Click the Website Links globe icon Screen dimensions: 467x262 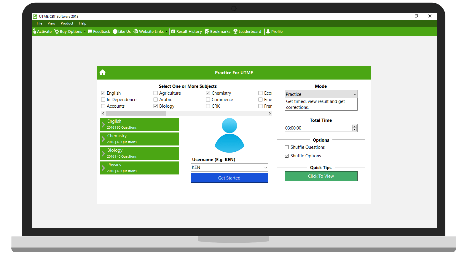click(136, 31)
